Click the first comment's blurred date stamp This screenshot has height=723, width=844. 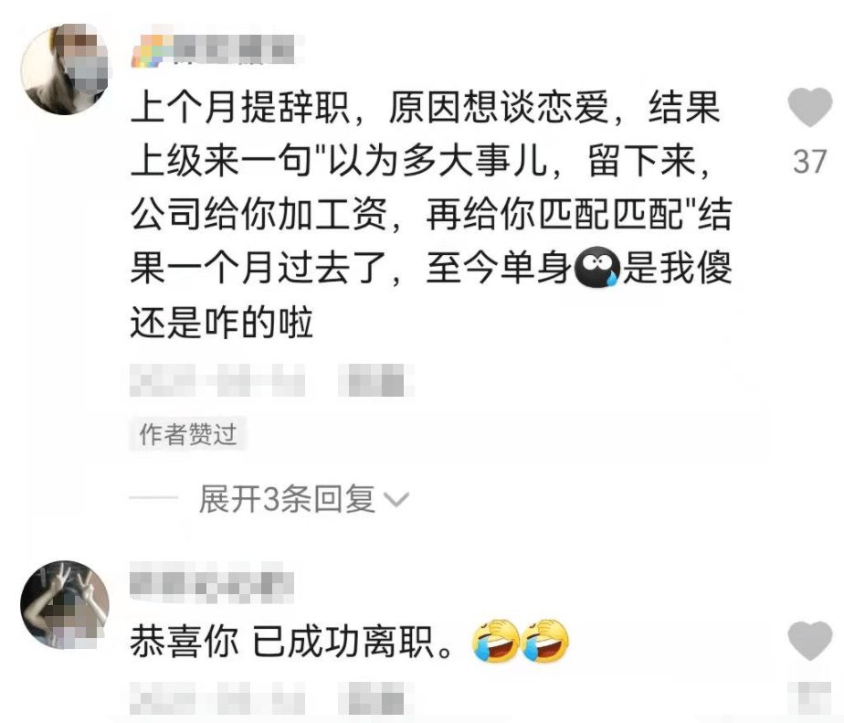[x=217, y=380]
